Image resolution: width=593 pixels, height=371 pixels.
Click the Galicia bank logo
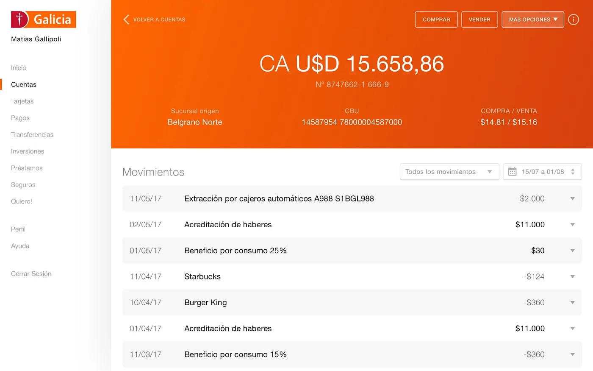[x=43, y=20]
